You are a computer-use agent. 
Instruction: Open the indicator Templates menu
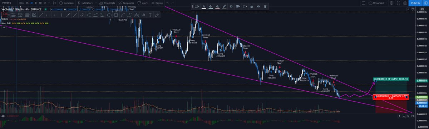(x=126, y=3)
